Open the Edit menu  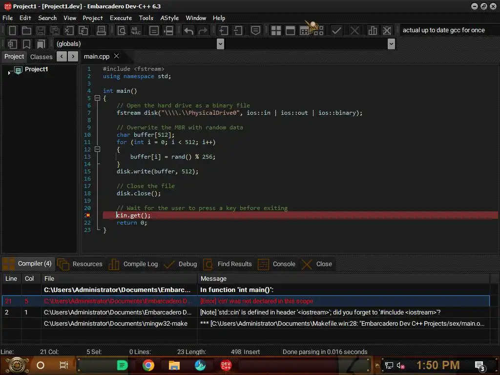(x=25, y=18)
